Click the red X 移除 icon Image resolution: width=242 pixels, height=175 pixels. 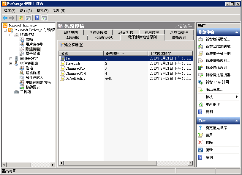(x=200, y=142)
